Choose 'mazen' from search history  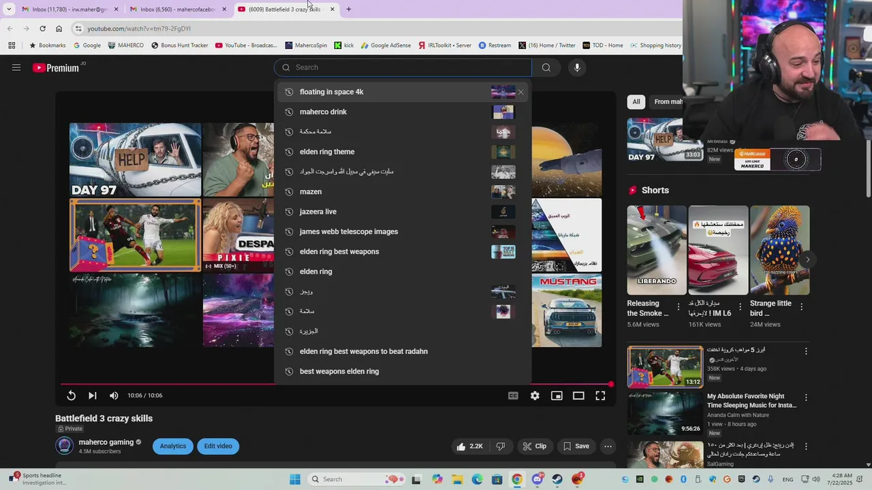(x=403, y=192)
